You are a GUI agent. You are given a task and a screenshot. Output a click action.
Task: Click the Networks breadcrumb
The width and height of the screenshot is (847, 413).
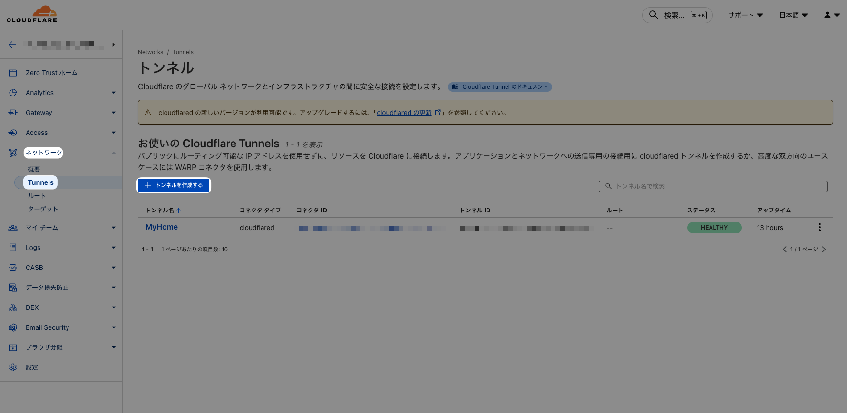tap(150, 52)
